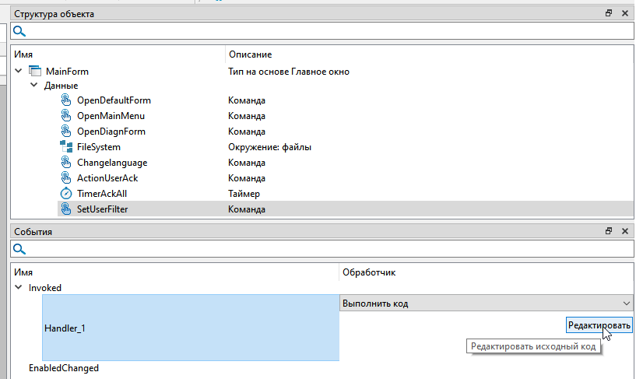Collapse the Данные group
This screenshot has width=636, height=379.
[x=34, y=86]
